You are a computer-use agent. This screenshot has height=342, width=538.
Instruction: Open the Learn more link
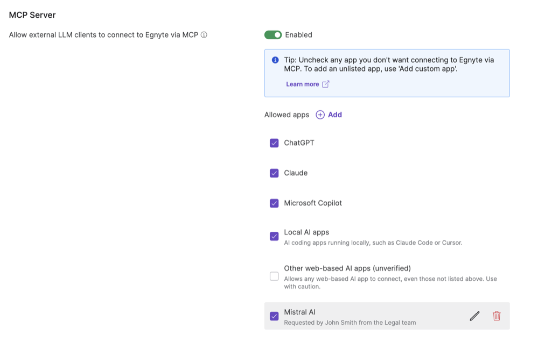302,84
